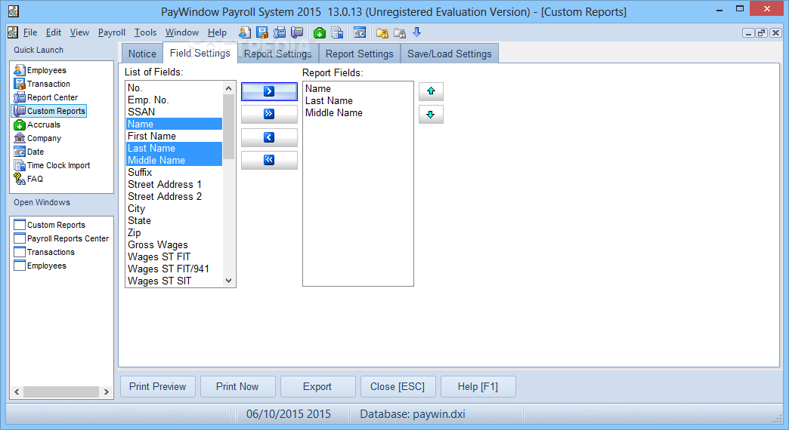Open the File menu
789x430 pixels.
(30, 32)
